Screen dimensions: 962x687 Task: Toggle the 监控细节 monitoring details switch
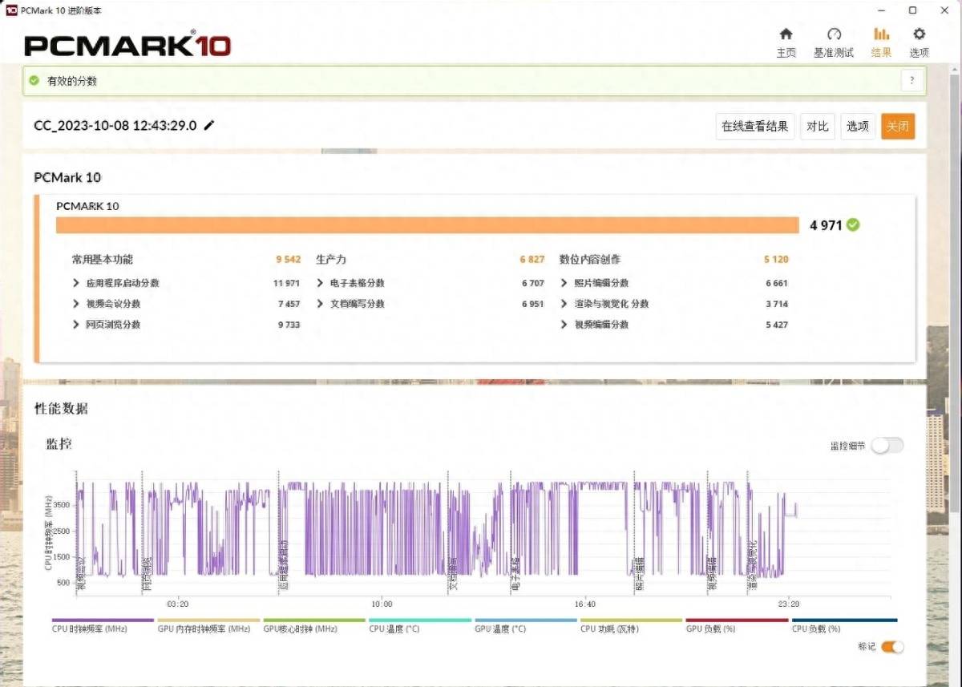click(887, 446)
